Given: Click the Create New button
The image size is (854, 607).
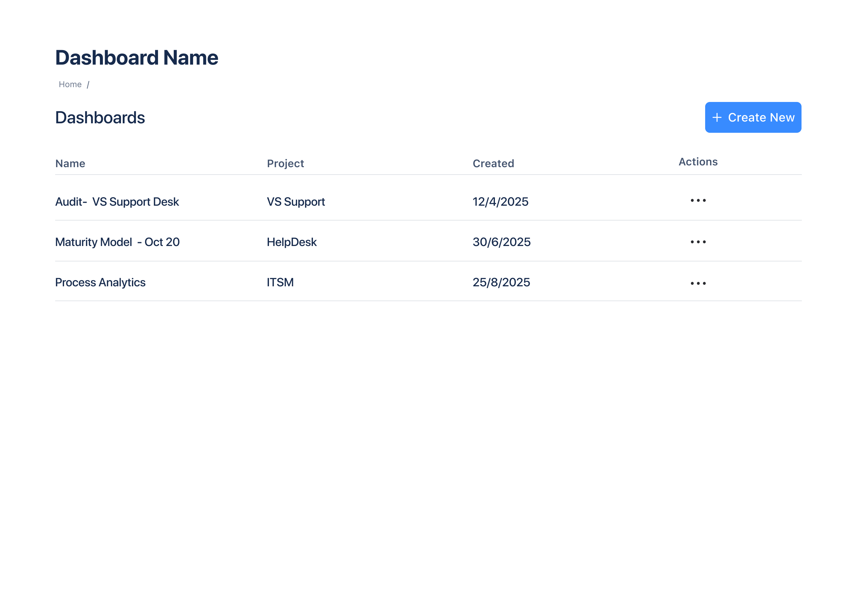Looking at the screenshot, I should (753, 117).
